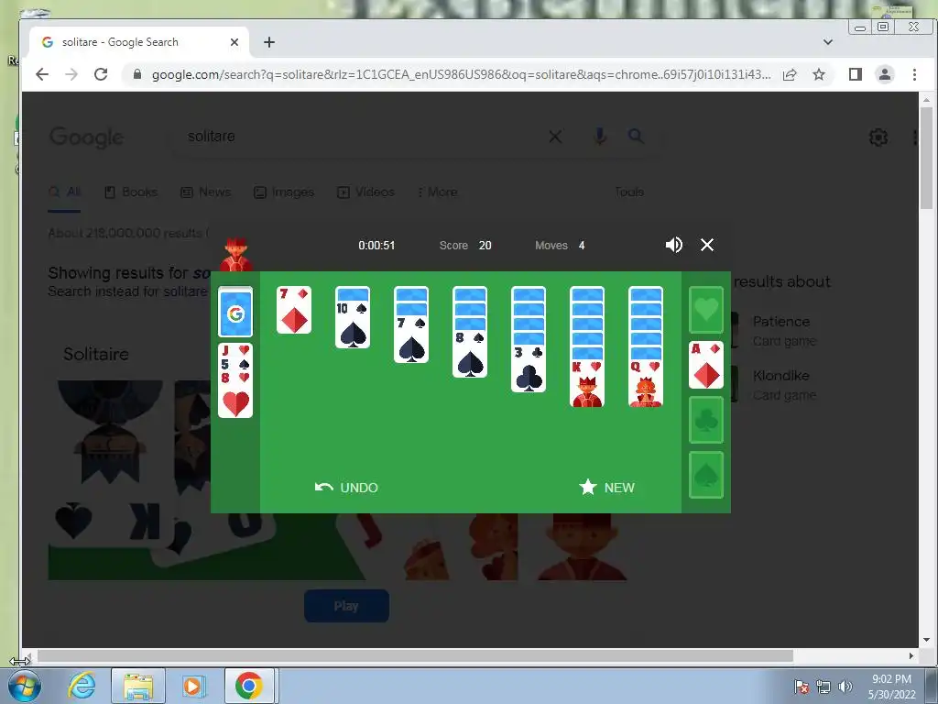Image resolution: width=938 pixels, height=704 pixels.
Task: Click the empty hearts foundation slot
Action: [706, 310]
